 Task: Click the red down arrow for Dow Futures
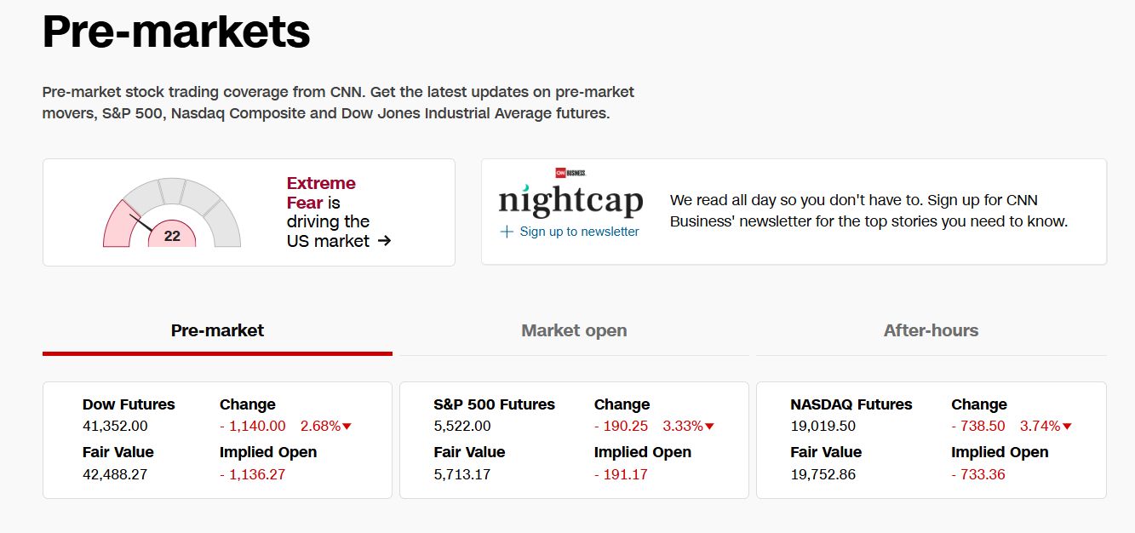[347, 427]
